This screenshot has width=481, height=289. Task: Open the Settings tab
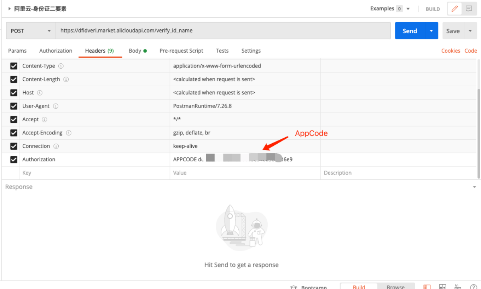(251, 51)
